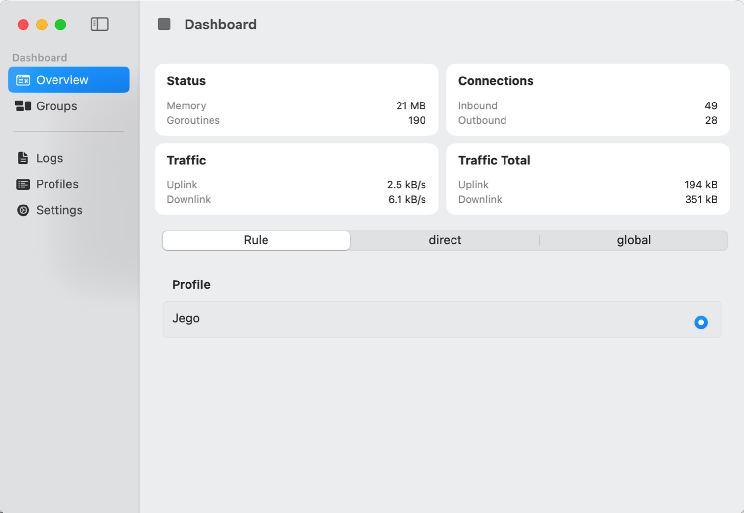Open Overview via its sidebar icon
The image size is (744, 513).
(x=23, y=80)
